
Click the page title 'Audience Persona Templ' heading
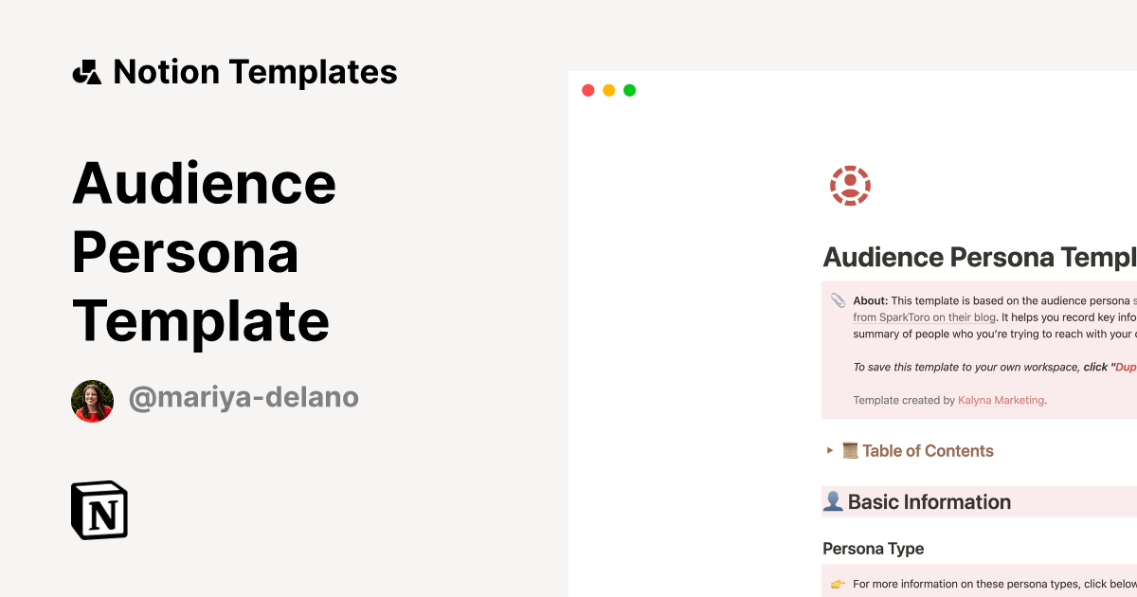(980, 258)
